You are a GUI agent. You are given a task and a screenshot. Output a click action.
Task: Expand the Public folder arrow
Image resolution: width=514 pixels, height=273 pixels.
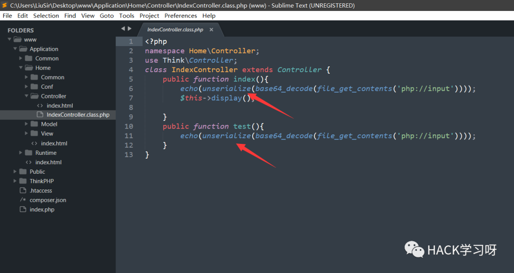(15, 172)
